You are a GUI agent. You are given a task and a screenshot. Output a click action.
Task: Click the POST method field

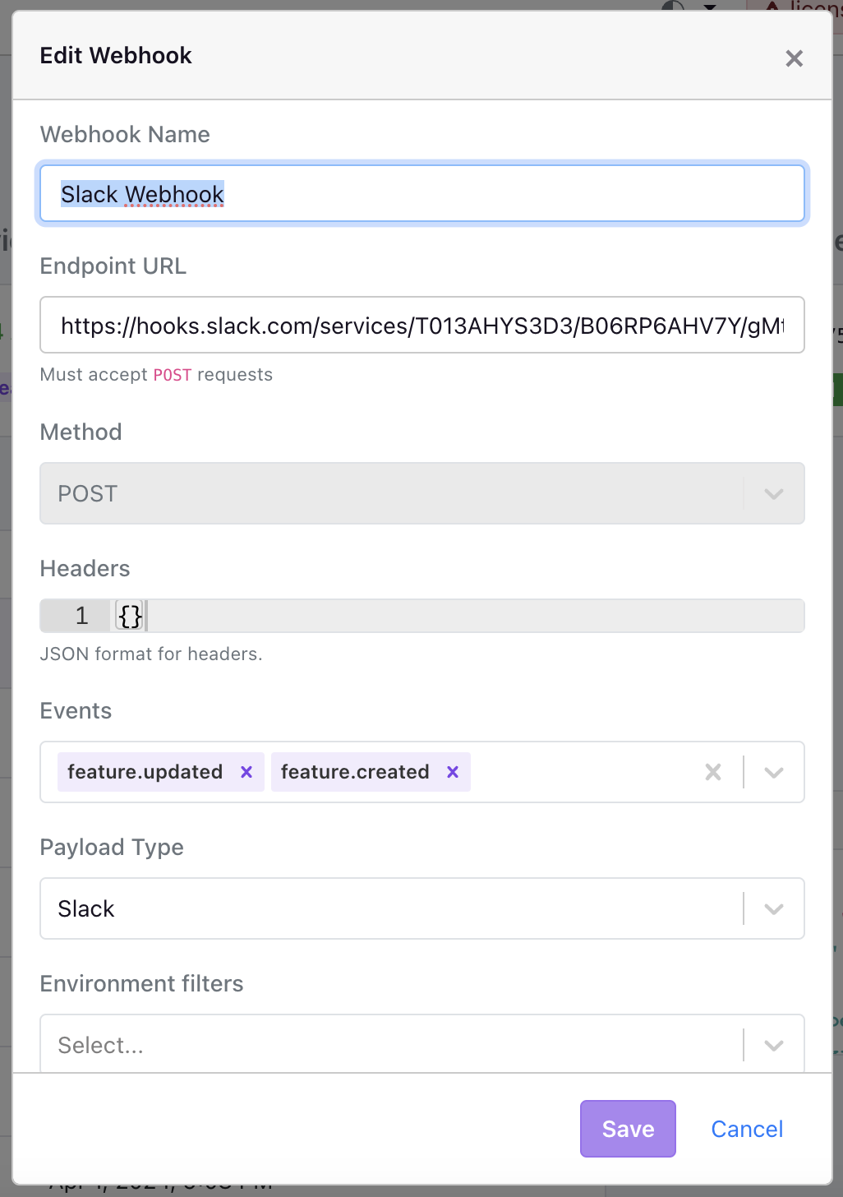(422, 493)
